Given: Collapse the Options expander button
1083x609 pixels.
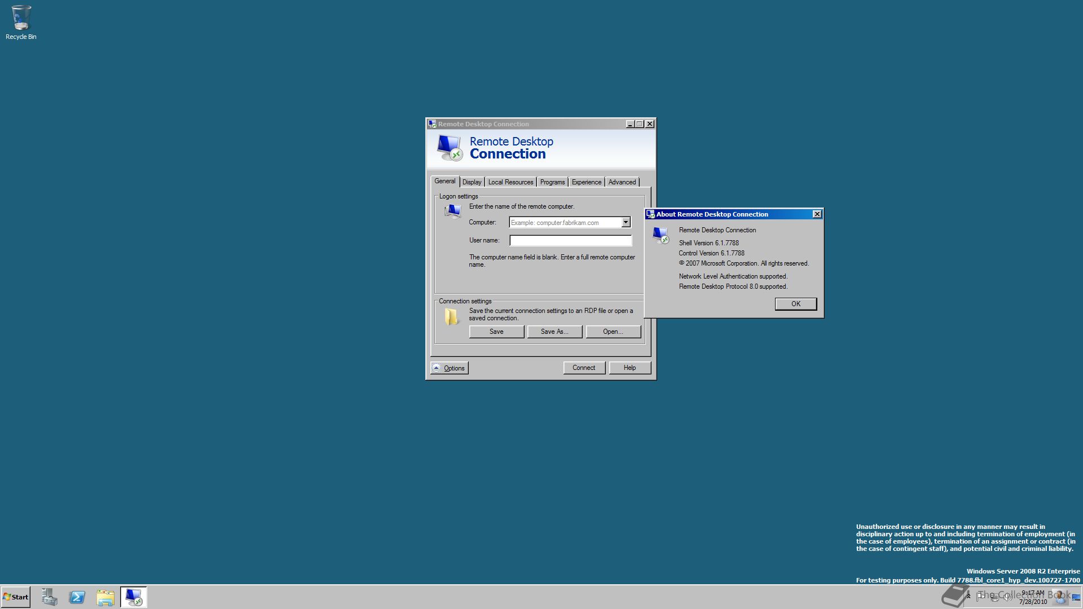Looking at the screenshot, I should click(x=450, y=368).
